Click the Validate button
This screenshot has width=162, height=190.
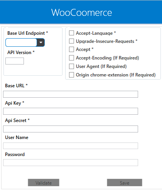pos(44,183)
